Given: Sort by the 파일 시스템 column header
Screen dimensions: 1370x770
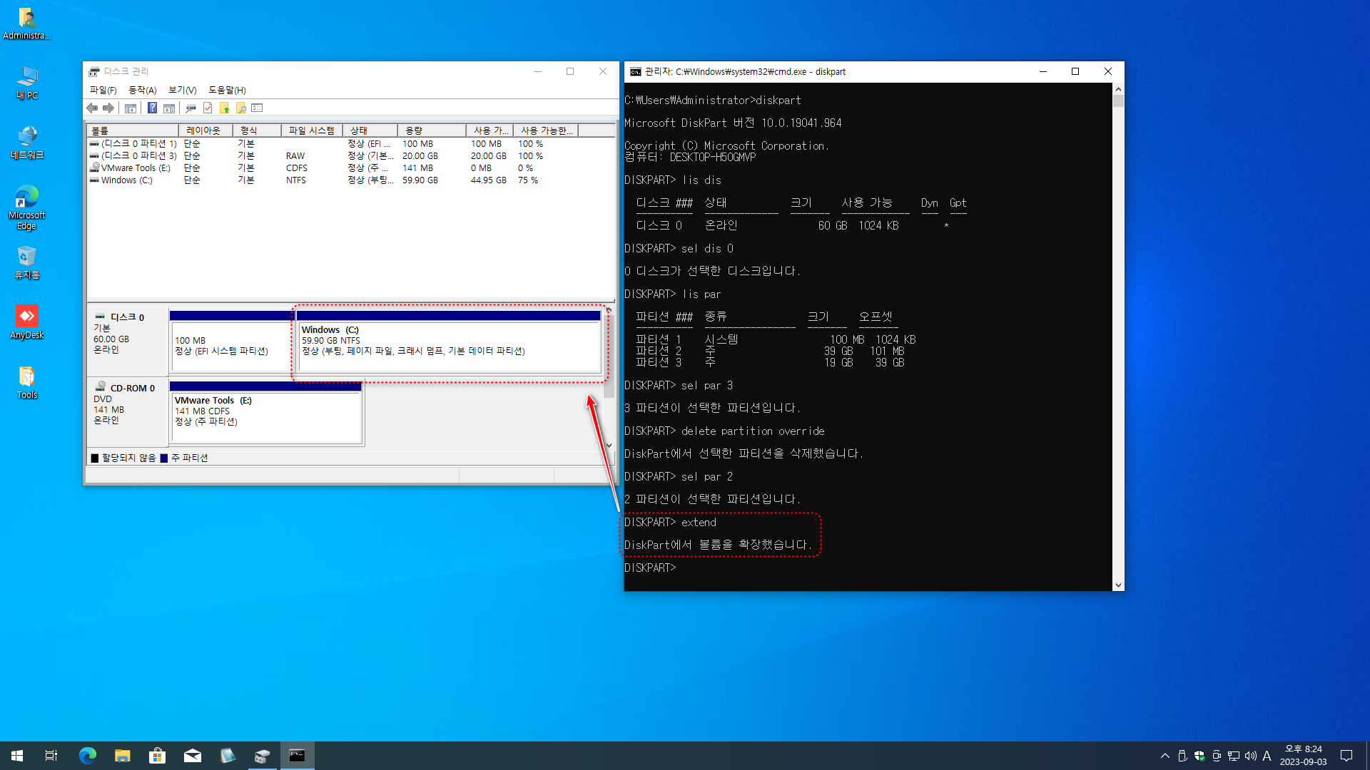Looking at the screenshot, I should tap(312, 130).
